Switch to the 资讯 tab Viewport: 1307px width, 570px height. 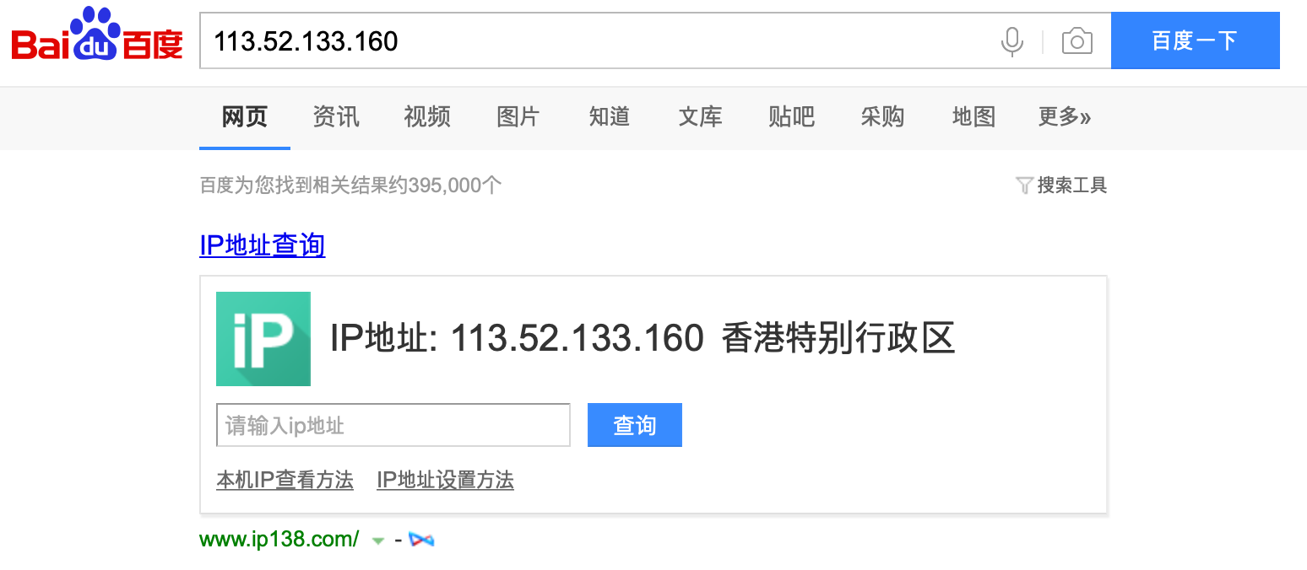coord(336,116)
